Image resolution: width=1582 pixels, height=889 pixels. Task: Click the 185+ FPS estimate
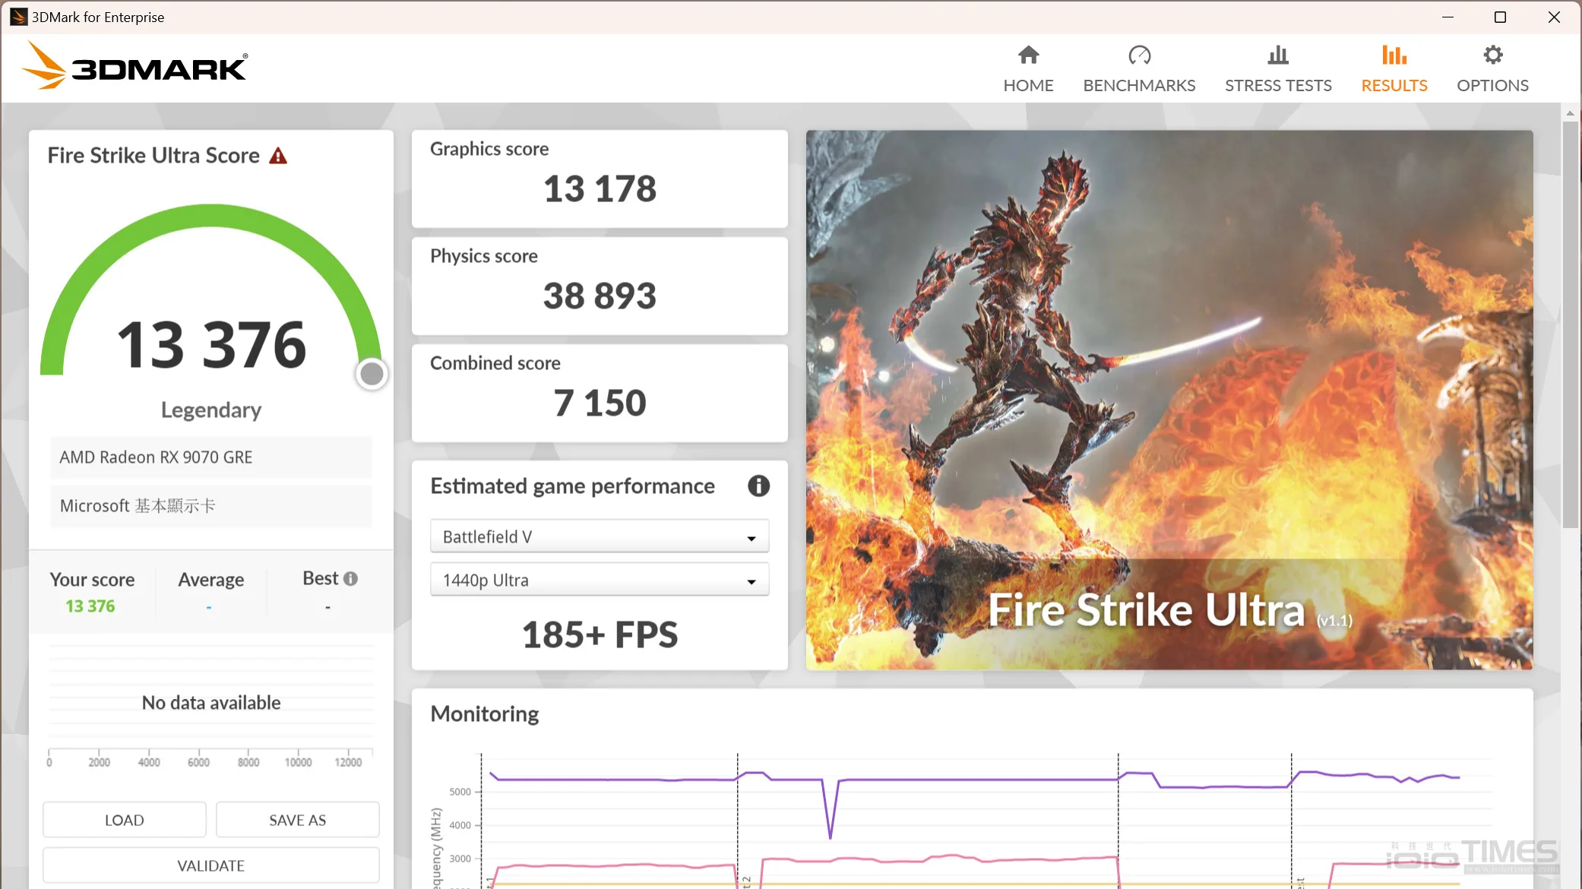click(600, 634)
